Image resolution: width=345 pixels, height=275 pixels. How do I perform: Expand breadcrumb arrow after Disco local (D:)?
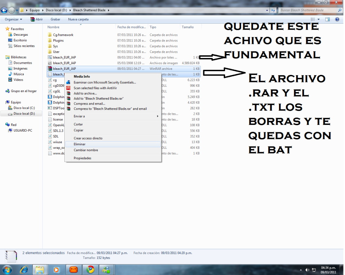[x=70, y=10]
